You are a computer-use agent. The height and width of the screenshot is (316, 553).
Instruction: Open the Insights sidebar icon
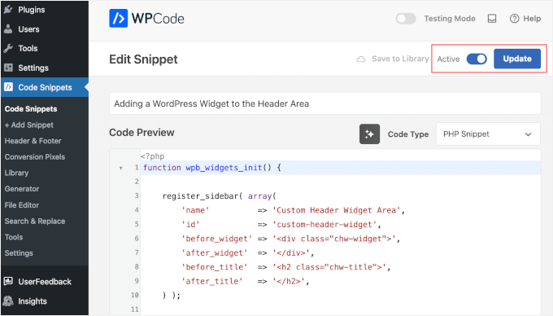(x=8, y=301)
